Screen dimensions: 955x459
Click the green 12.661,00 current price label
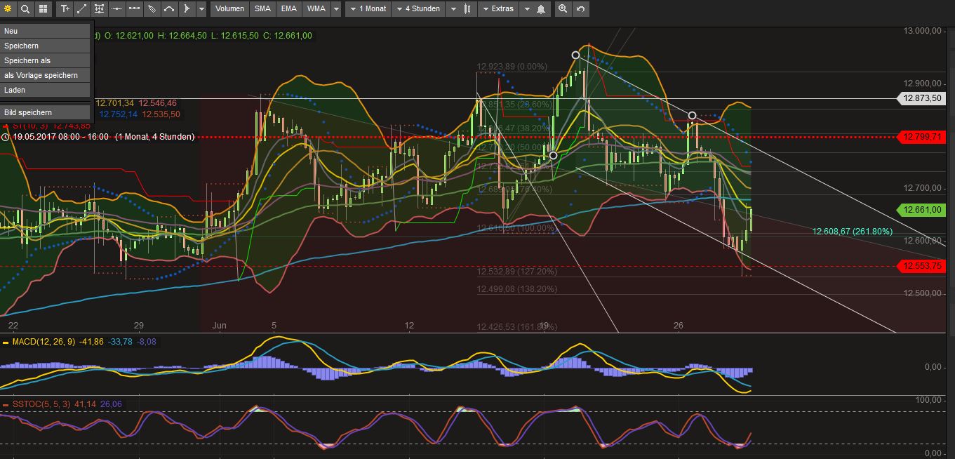tap(922, 209)
